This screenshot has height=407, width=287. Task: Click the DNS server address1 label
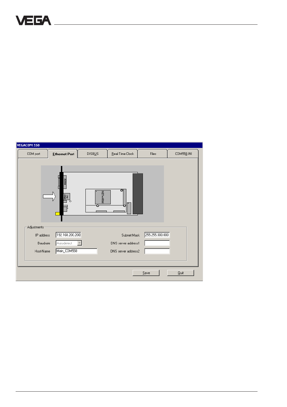pos(125,243)
